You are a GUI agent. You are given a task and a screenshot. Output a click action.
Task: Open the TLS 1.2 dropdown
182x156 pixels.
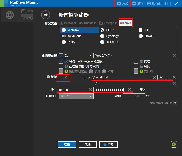[76, 96]
